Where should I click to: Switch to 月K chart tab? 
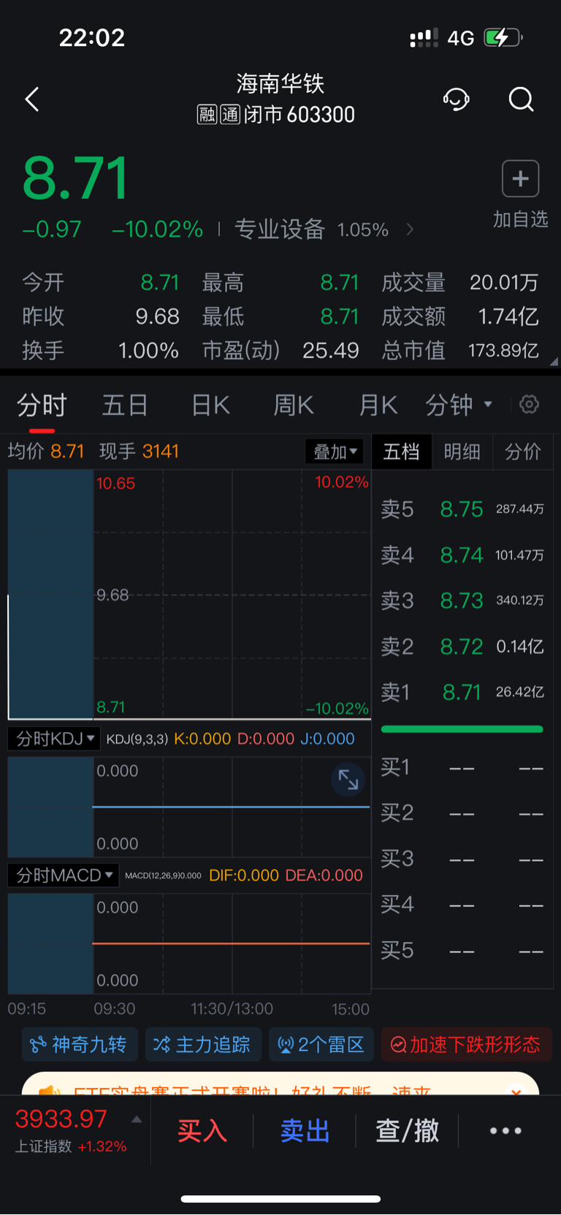[378, 405]
